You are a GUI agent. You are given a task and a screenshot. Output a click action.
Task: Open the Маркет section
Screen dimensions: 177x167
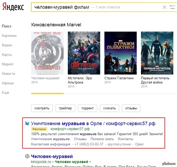click(8, 64)
